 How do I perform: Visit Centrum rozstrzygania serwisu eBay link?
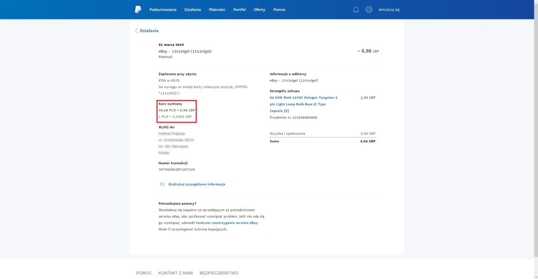(227, 223)
